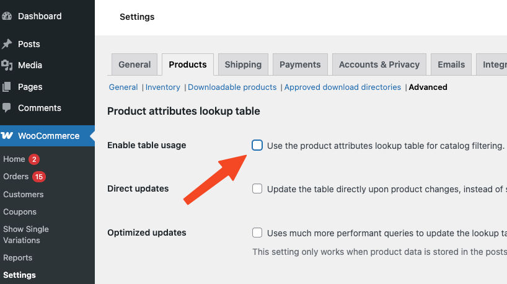
Task: Click the WooCommerce logo icon
Action: [7, 136]
